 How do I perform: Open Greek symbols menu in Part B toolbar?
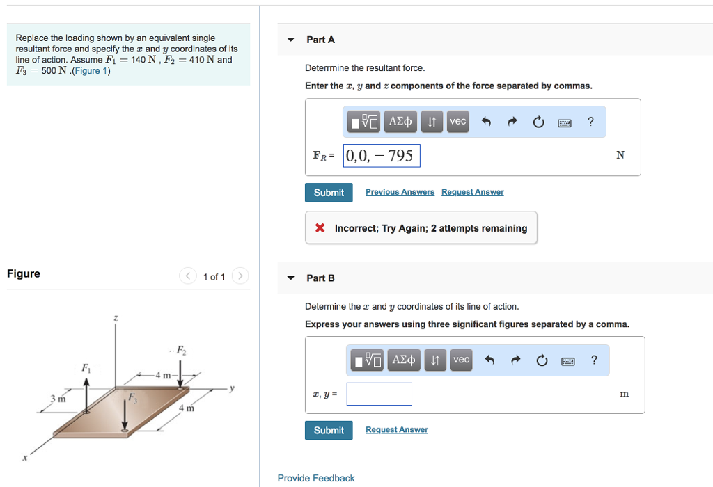(x=404, y=360)
